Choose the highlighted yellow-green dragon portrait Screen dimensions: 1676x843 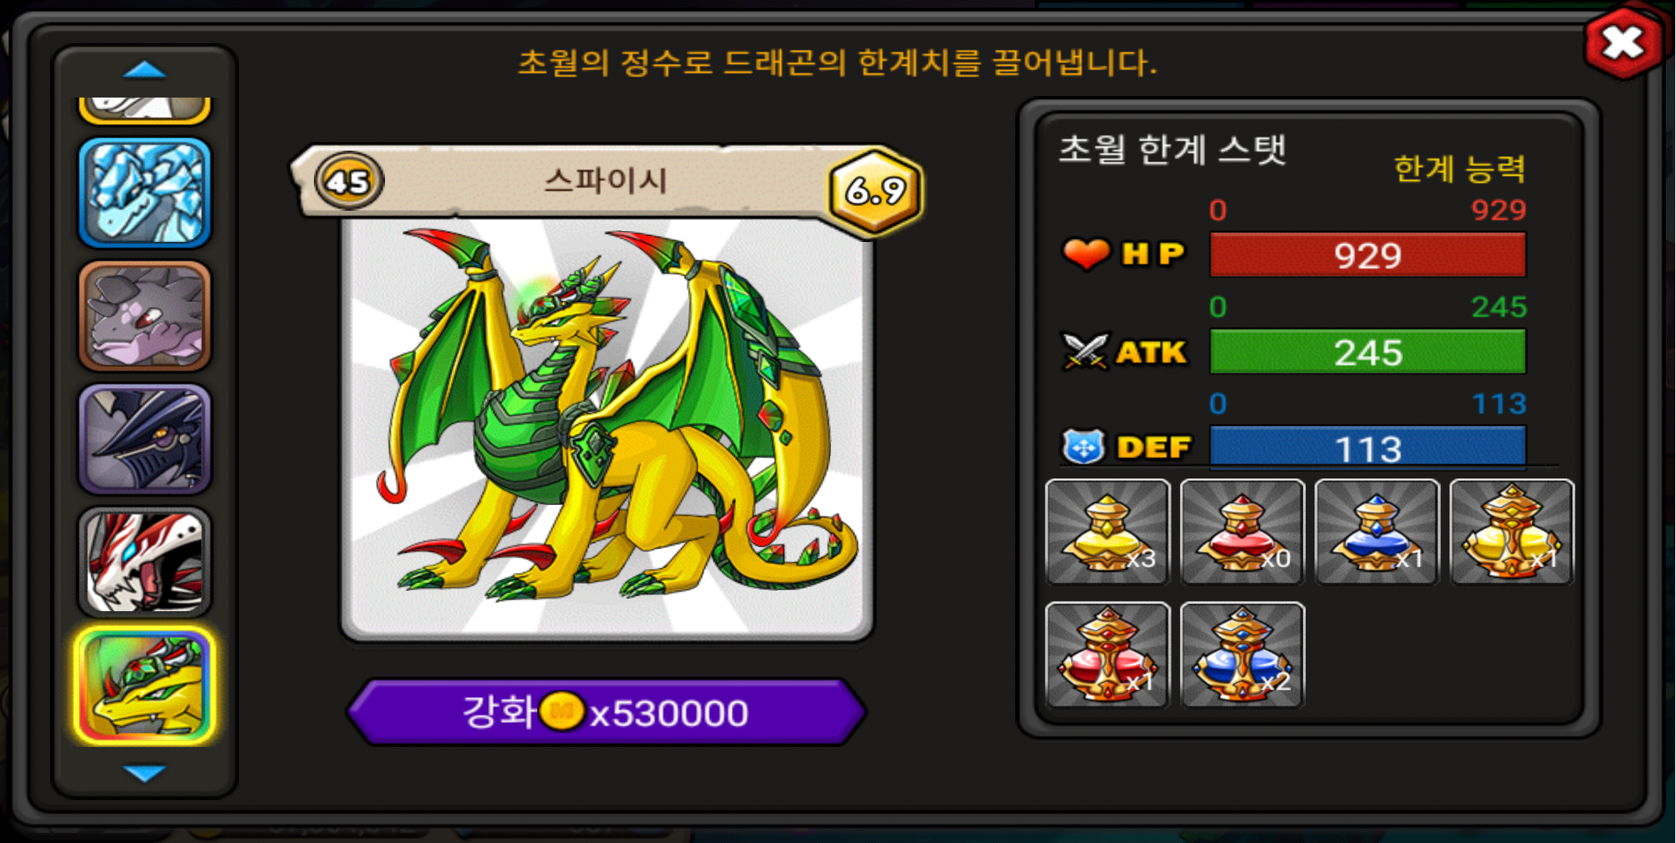(145, 686)
